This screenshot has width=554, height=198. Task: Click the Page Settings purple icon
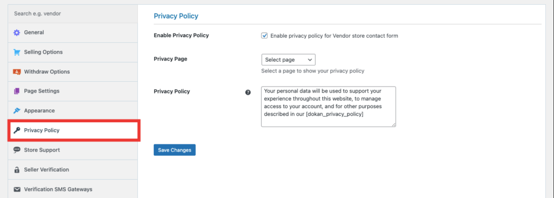pyautogui.click(x=17, y=91)
